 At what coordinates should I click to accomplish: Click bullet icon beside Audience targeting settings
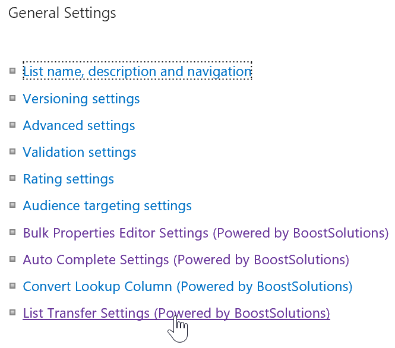[12, 205]
